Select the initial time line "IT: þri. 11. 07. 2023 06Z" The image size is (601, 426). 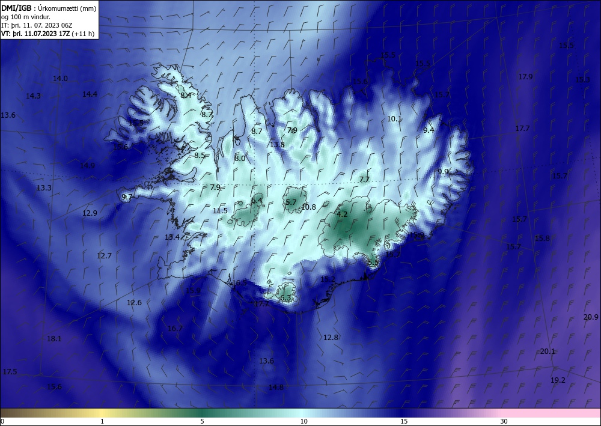pos(37,25)
